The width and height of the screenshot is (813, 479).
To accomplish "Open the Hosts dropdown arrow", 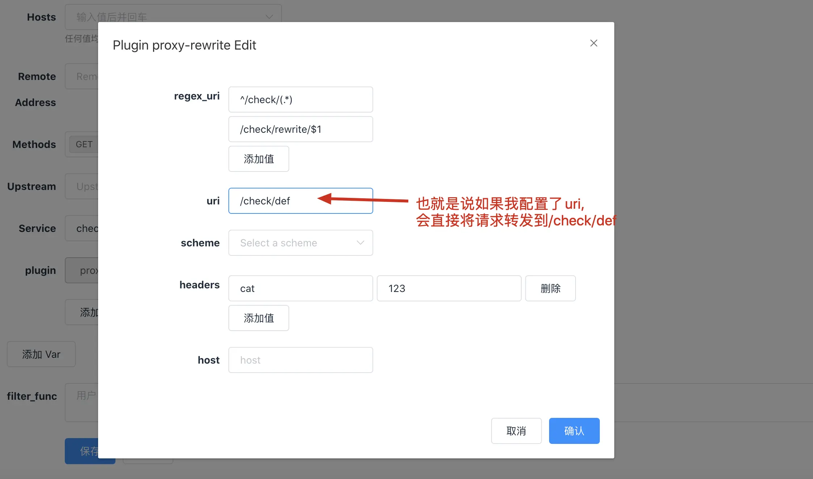I will (269, 17).
